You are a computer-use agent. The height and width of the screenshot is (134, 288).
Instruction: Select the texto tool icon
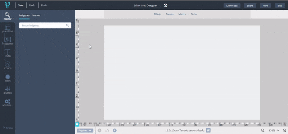pos(8,53)
